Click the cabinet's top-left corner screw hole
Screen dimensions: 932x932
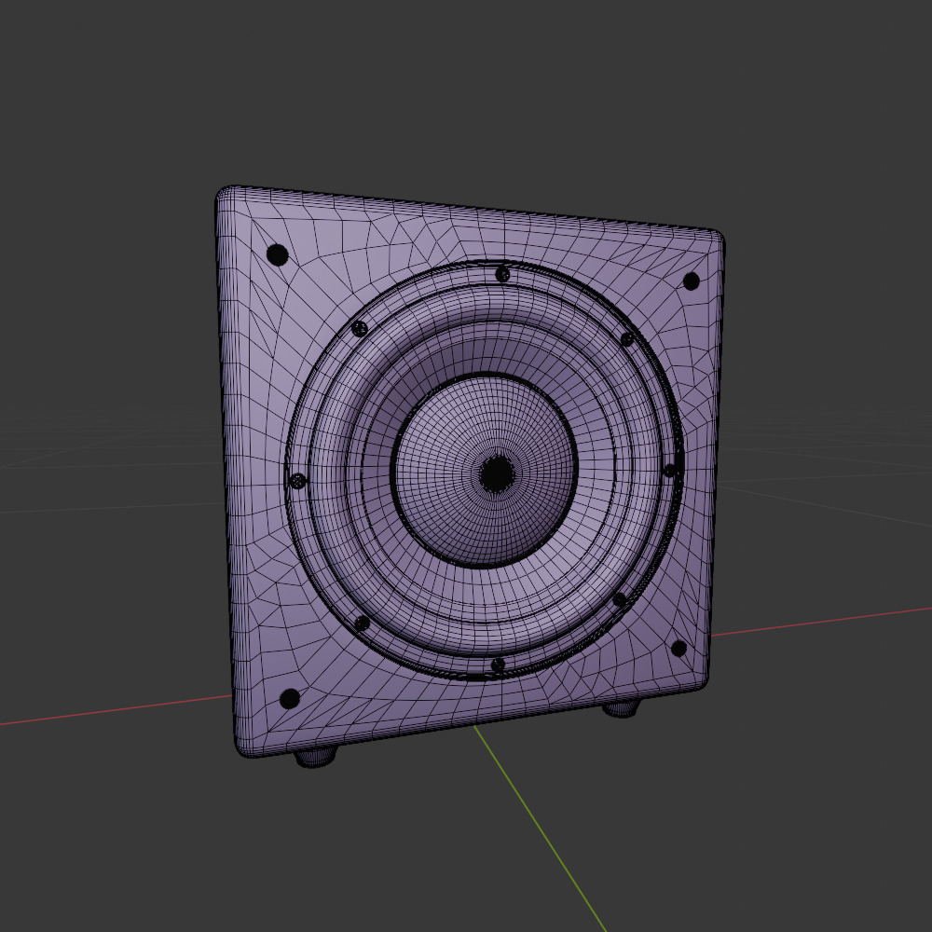(277, 255)
